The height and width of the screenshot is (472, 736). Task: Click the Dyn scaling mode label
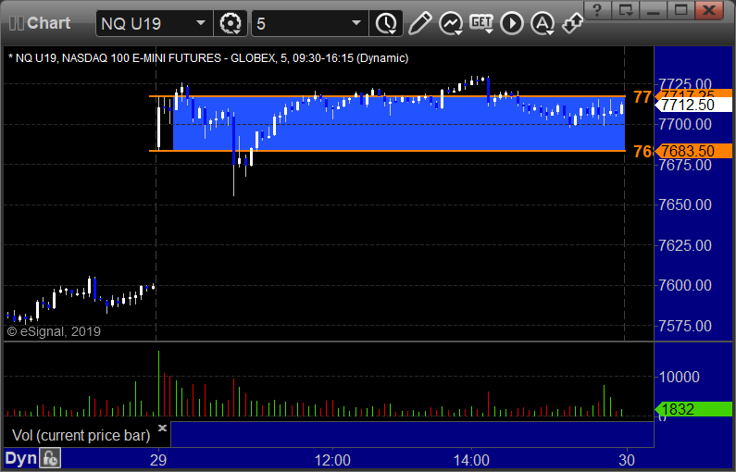[20, 458]
